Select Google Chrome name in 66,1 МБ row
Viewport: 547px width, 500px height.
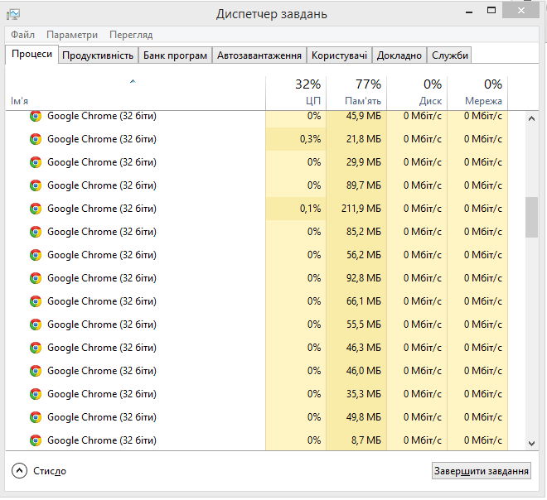click(x=102, y=301)
